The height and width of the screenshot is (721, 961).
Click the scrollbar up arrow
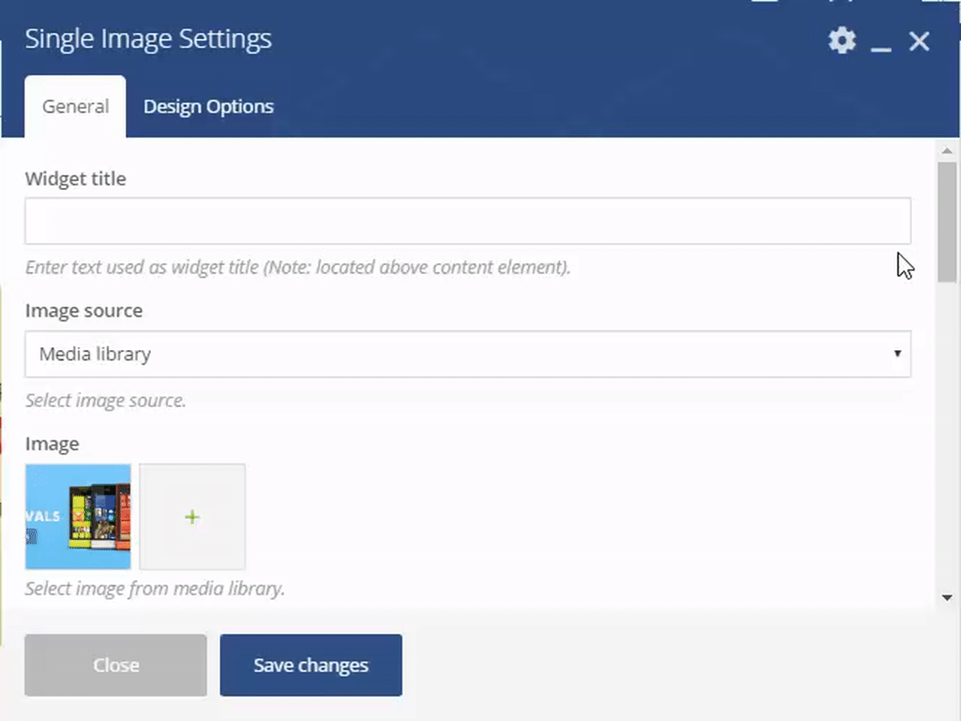tap(947, 150)
